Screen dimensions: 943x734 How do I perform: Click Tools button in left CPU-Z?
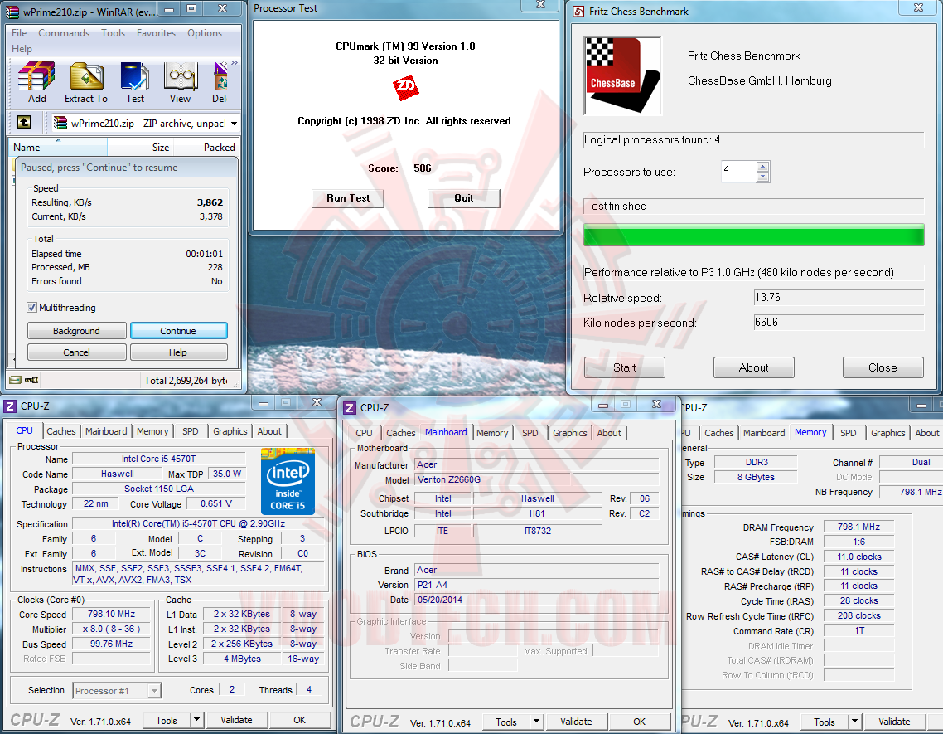[167, 720]
